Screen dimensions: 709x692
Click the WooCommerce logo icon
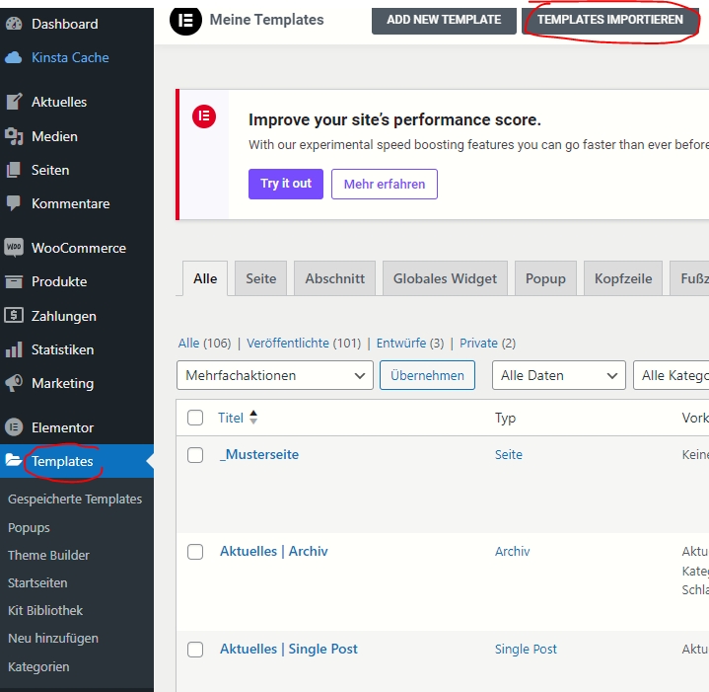pos(14,248)
